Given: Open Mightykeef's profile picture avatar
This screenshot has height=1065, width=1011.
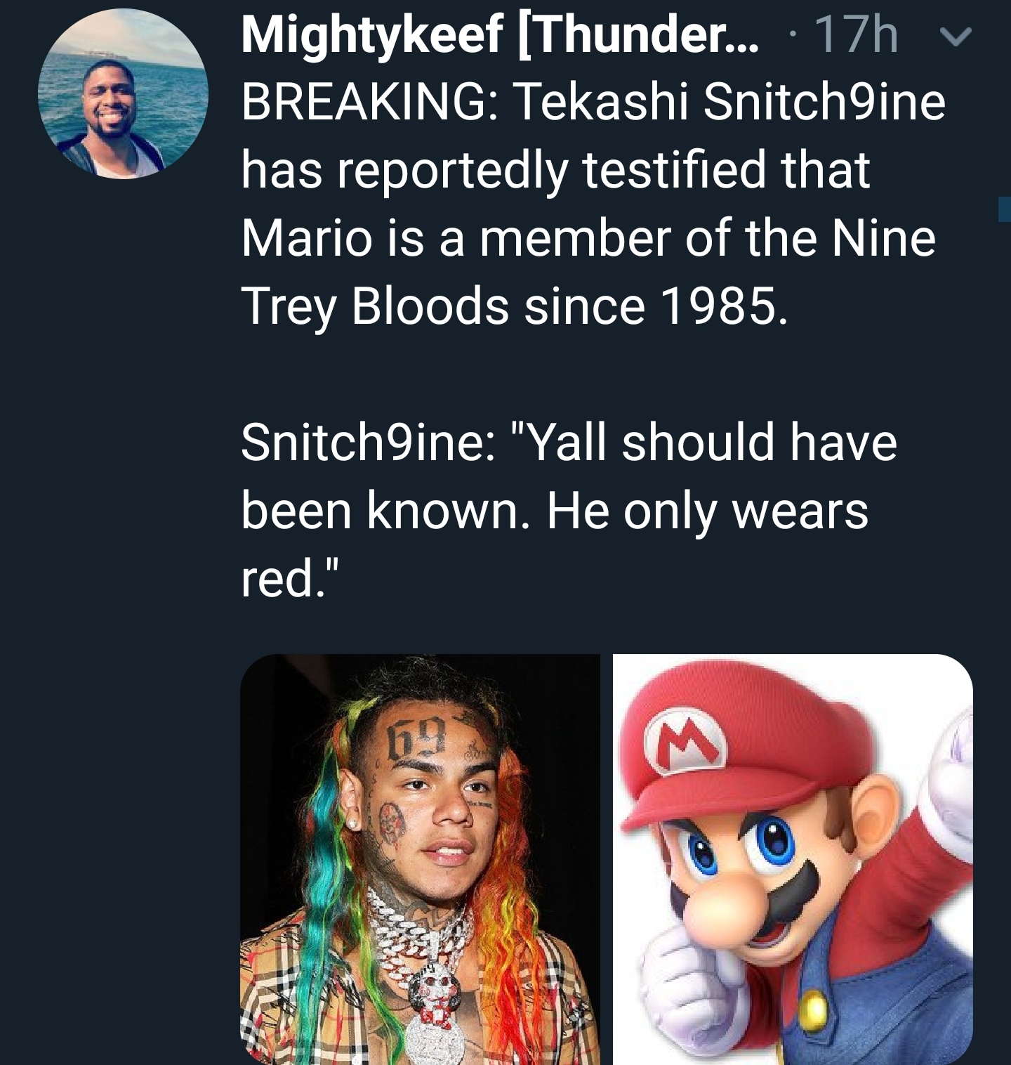Looking at the screenshot, I should pos(123,94).
